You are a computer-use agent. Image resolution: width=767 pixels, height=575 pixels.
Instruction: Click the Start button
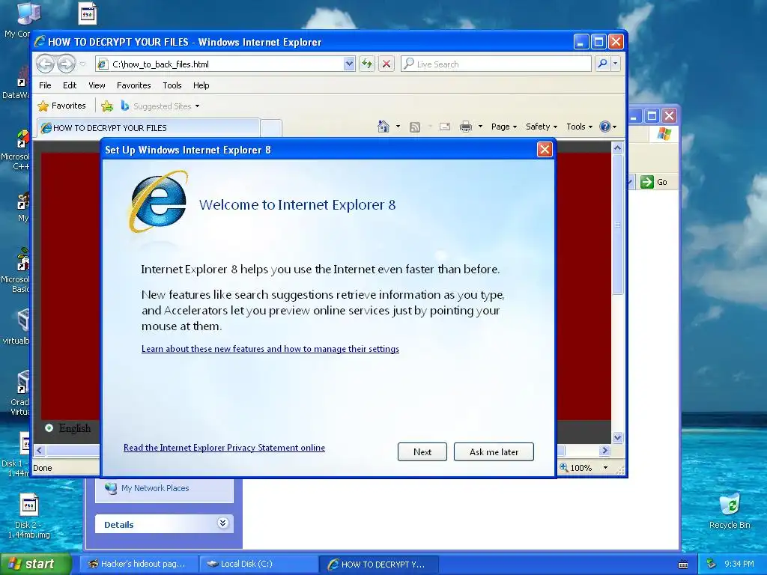point(35,564)
